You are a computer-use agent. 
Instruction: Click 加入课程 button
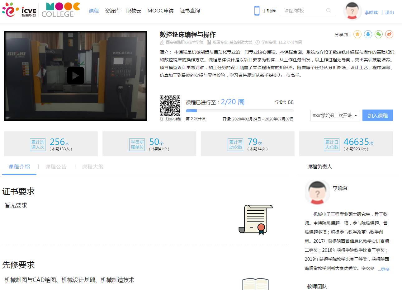[377, 115]
